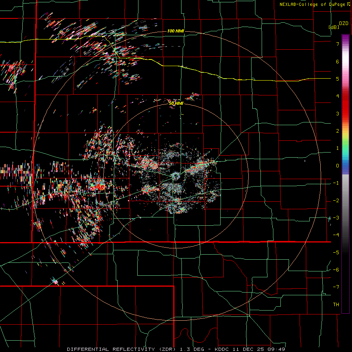352x352 pixels.
Task: Click the [dB] unit label
Action: point(334,27)
